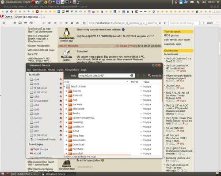Go back one page in Opera
Image resolution: width=221 pixels, height=176 pixels.
tap(55, 23)
